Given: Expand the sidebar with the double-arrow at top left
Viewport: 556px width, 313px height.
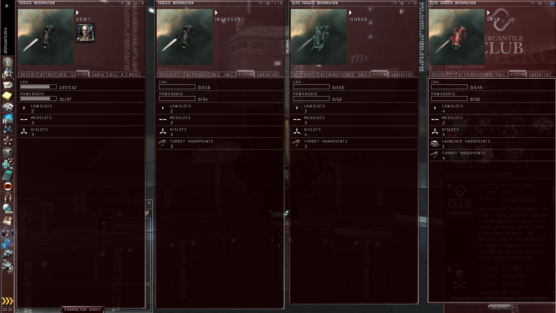Looking at the screenshot, I should 7,6.
